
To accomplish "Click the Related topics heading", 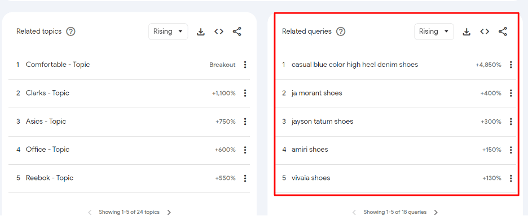I will click(39, 31).
